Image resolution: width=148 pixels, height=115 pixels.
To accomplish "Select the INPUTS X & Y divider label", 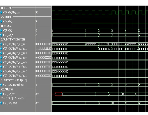I will [6, 26].
